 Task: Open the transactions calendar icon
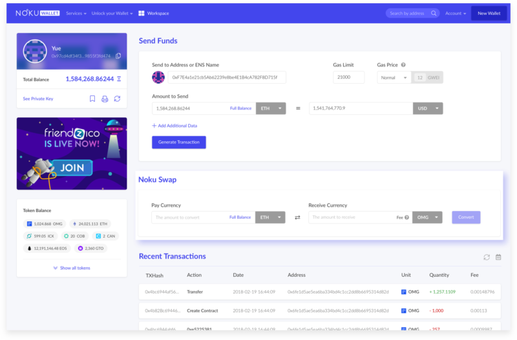coord(498,257)
